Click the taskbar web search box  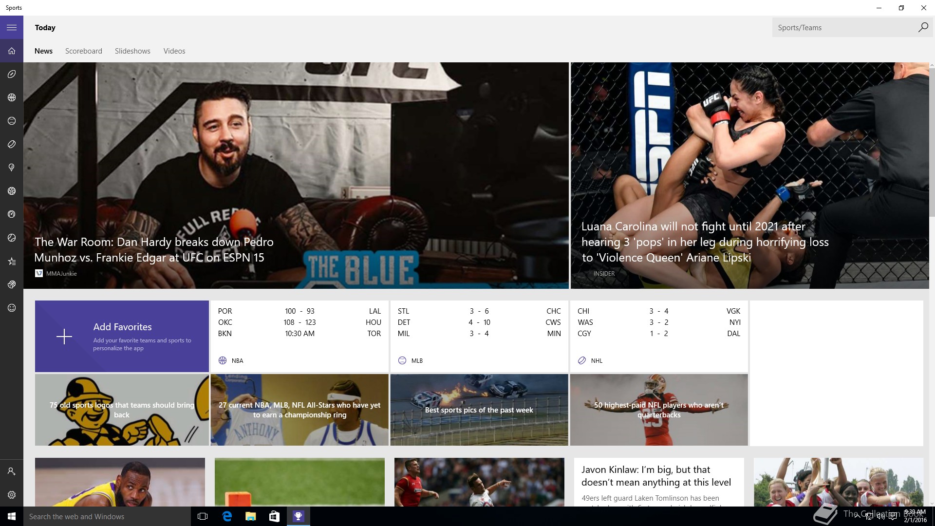pos(107,516)
